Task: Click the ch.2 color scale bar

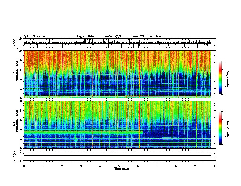Action: 220,128
